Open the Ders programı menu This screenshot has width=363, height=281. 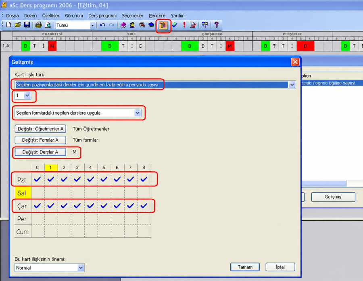coord(102,16)
